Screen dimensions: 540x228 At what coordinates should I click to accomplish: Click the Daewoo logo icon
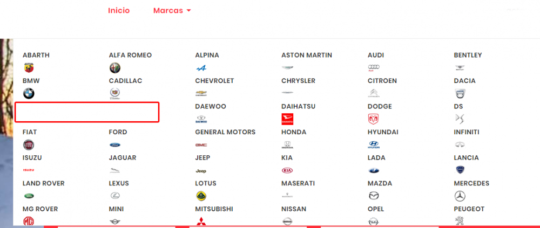(201, 119)
